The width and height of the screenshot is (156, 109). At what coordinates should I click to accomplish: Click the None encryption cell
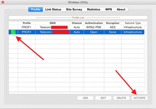point(113,32)
